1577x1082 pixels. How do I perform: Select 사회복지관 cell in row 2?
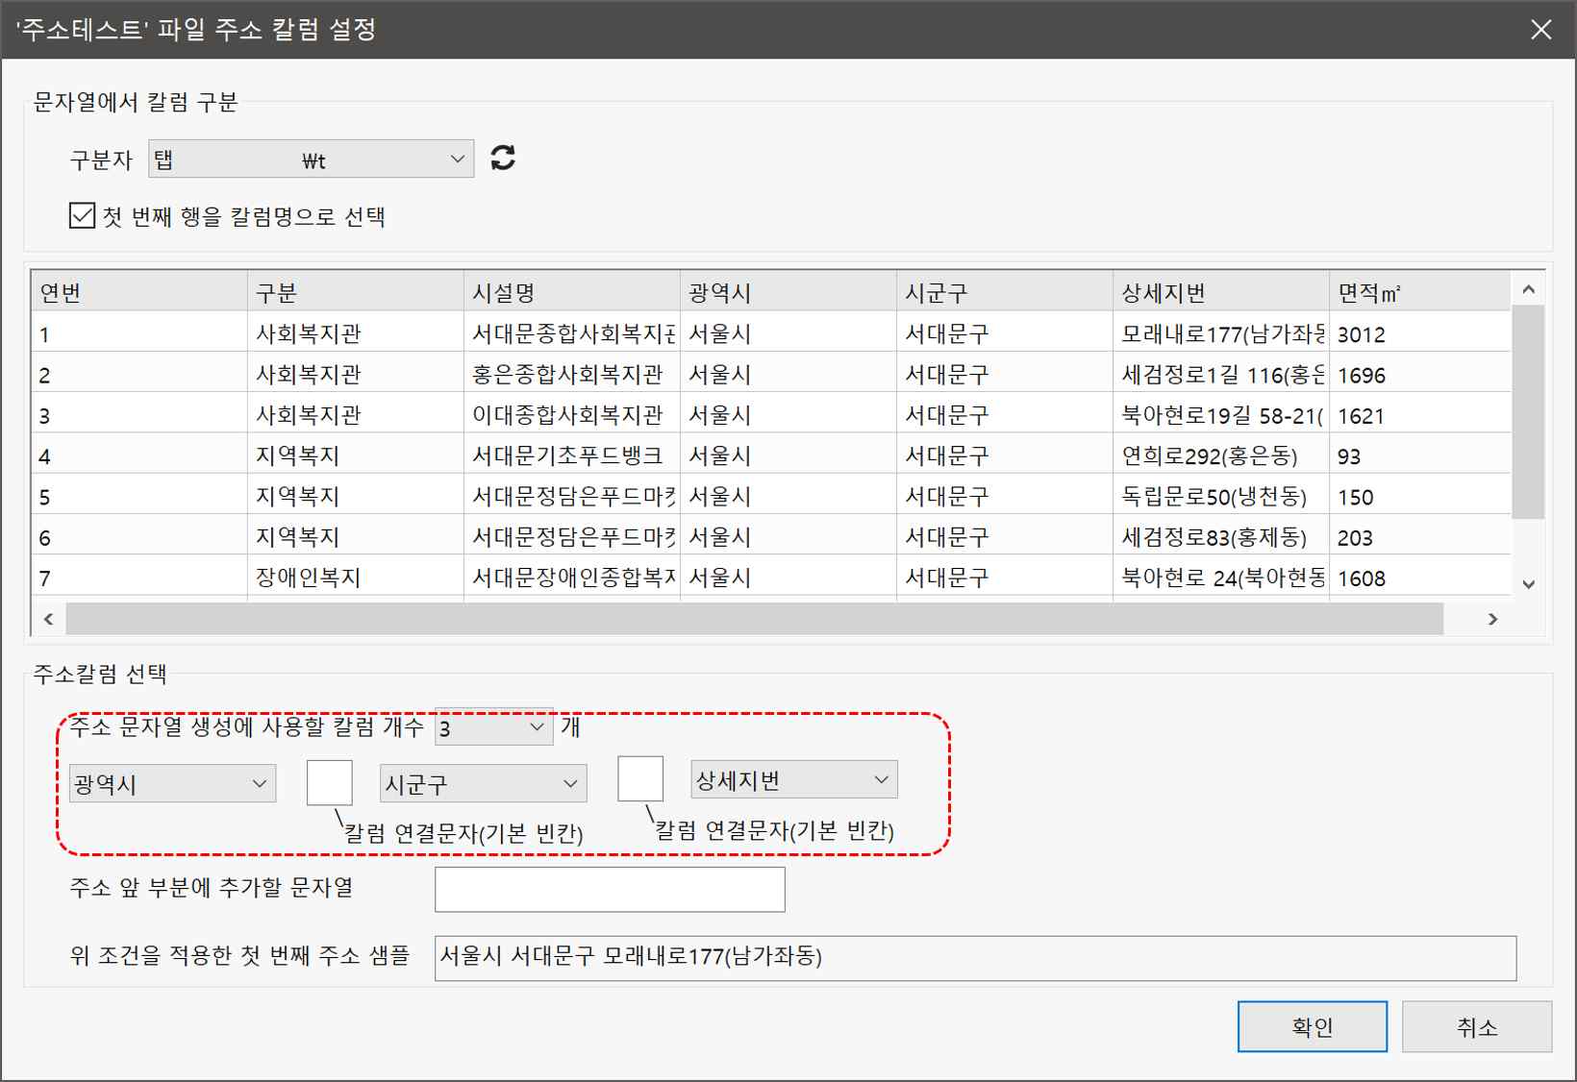click(x=356, y=374)
